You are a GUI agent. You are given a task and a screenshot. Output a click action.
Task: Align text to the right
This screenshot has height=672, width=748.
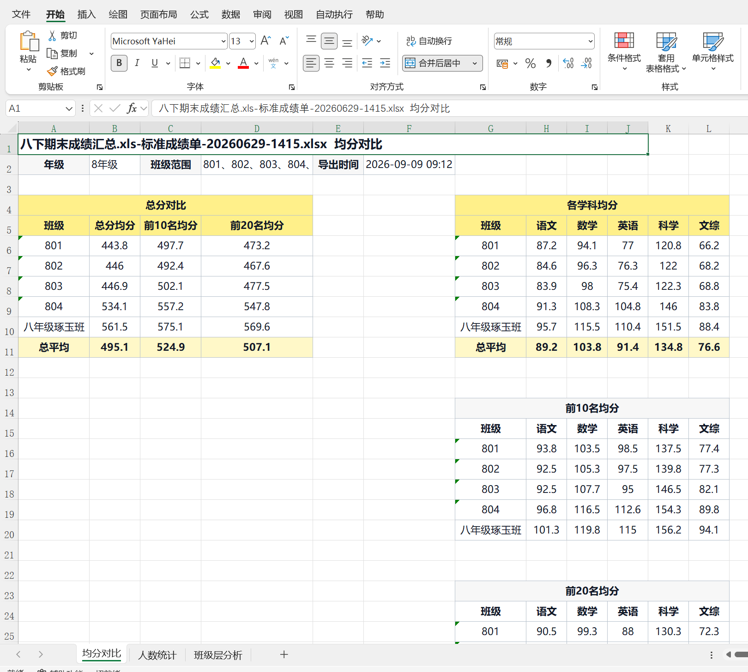[347, 63]
